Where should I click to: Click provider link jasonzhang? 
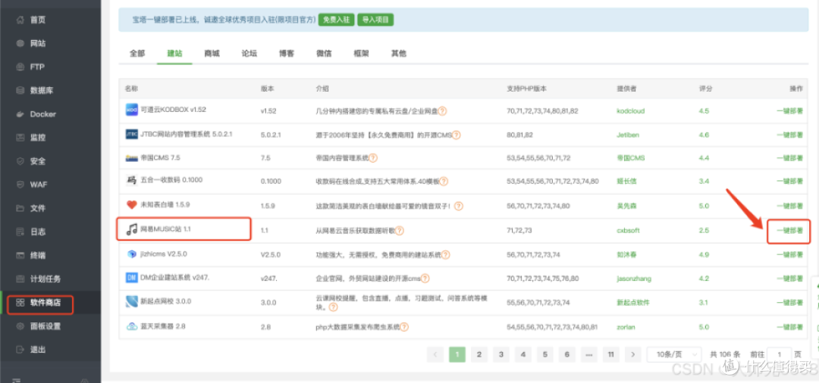(634, 279)
